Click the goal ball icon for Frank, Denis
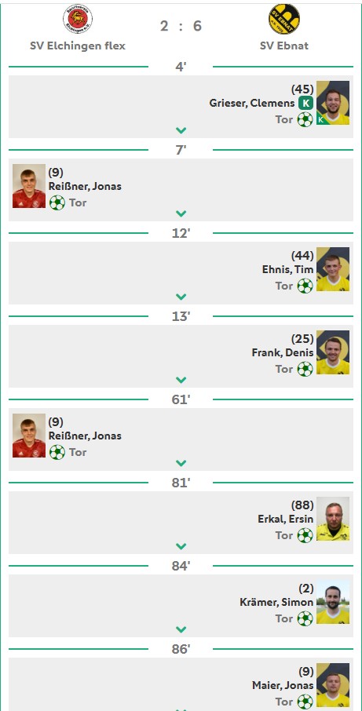The width and height of the screenshot is (362, 711). coord(305,369)
